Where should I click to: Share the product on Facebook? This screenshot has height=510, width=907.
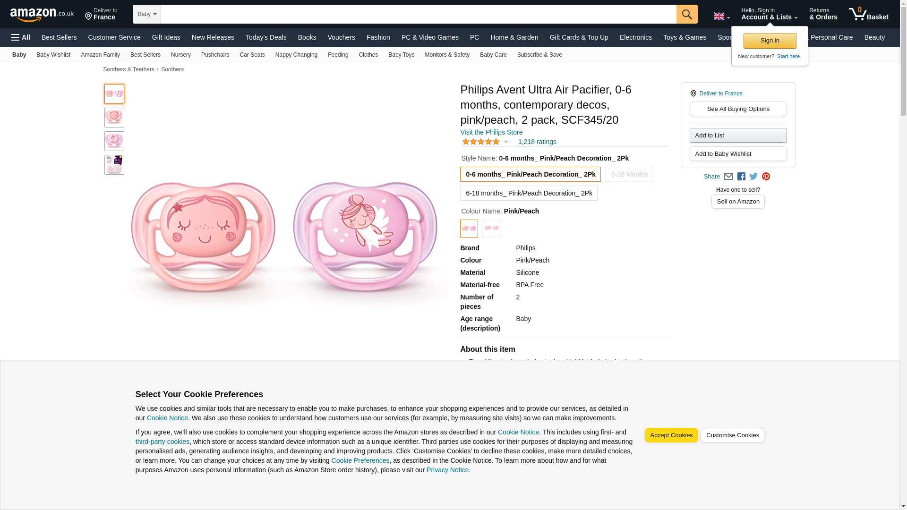(741, 177)
